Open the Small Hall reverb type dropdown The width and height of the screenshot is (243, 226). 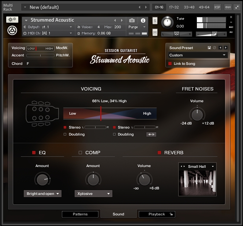tap(213, 166)
